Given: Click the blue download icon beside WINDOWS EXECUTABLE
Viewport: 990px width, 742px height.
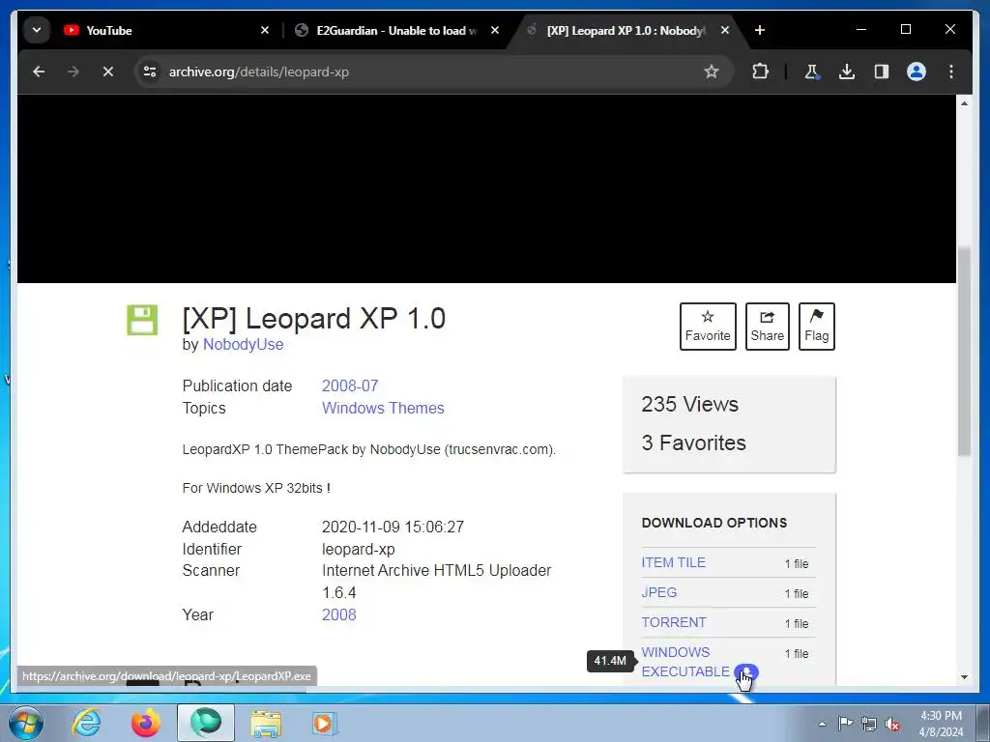Looking at the screenshot, I should pos(746,672).
